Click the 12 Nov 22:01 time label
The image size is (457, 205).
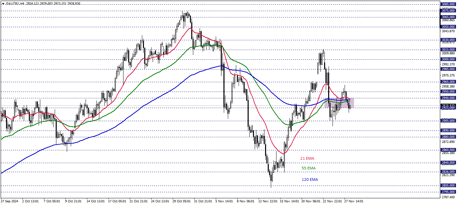(x=267, y=201)
